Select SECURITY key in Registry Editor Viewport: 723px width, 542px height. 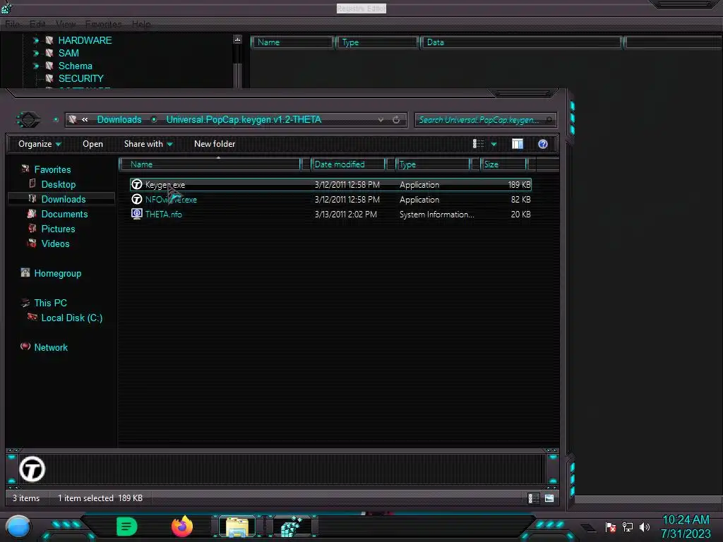click(80, 78)
